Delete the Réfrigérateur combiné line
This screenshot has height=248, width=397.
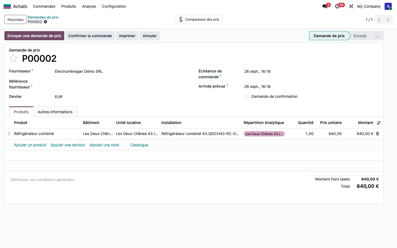pos(378,134)
